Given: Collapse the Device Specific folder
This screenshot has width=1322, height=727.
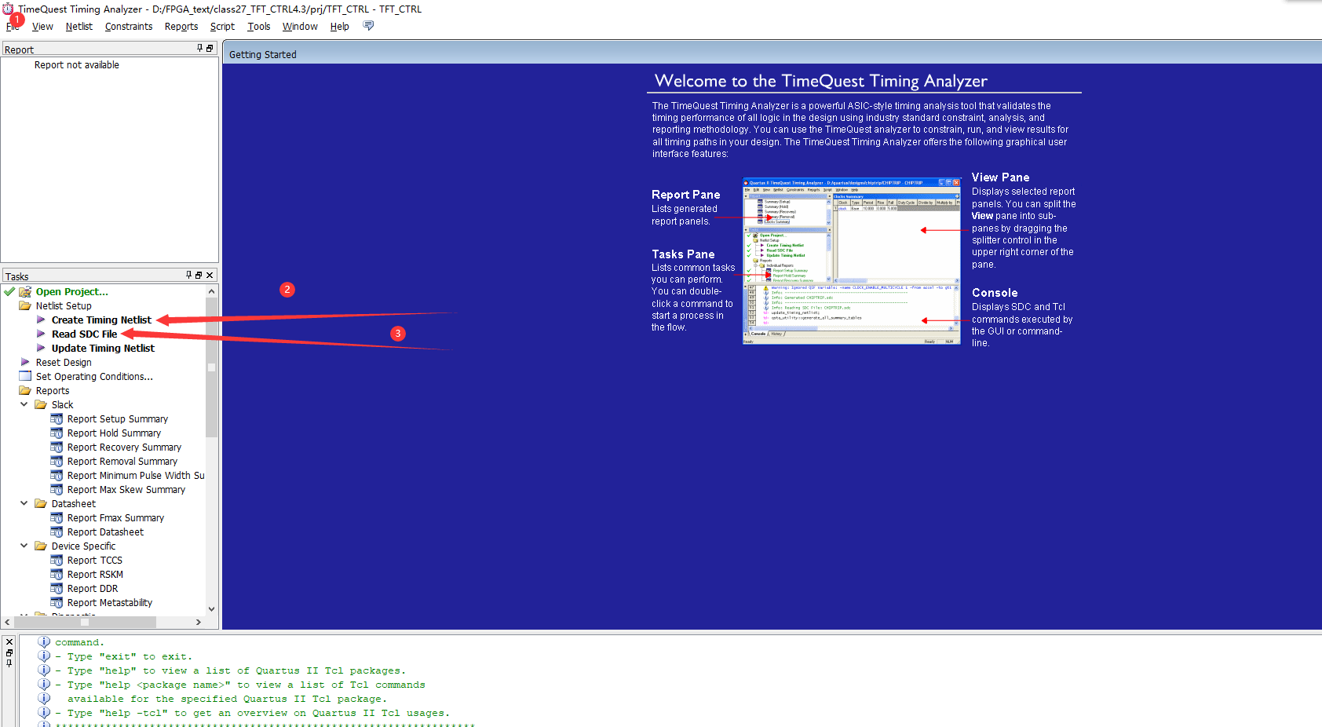Looking at the screenshot, I should click(x=24, y=546).
